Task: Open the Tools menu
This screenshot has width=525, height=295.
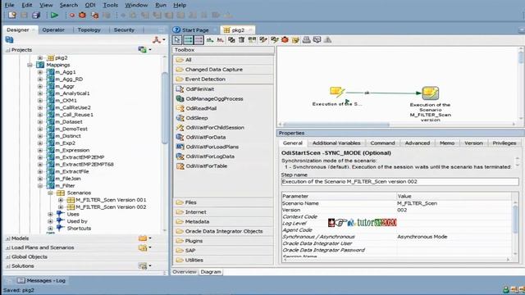Action: click(110, 5)
